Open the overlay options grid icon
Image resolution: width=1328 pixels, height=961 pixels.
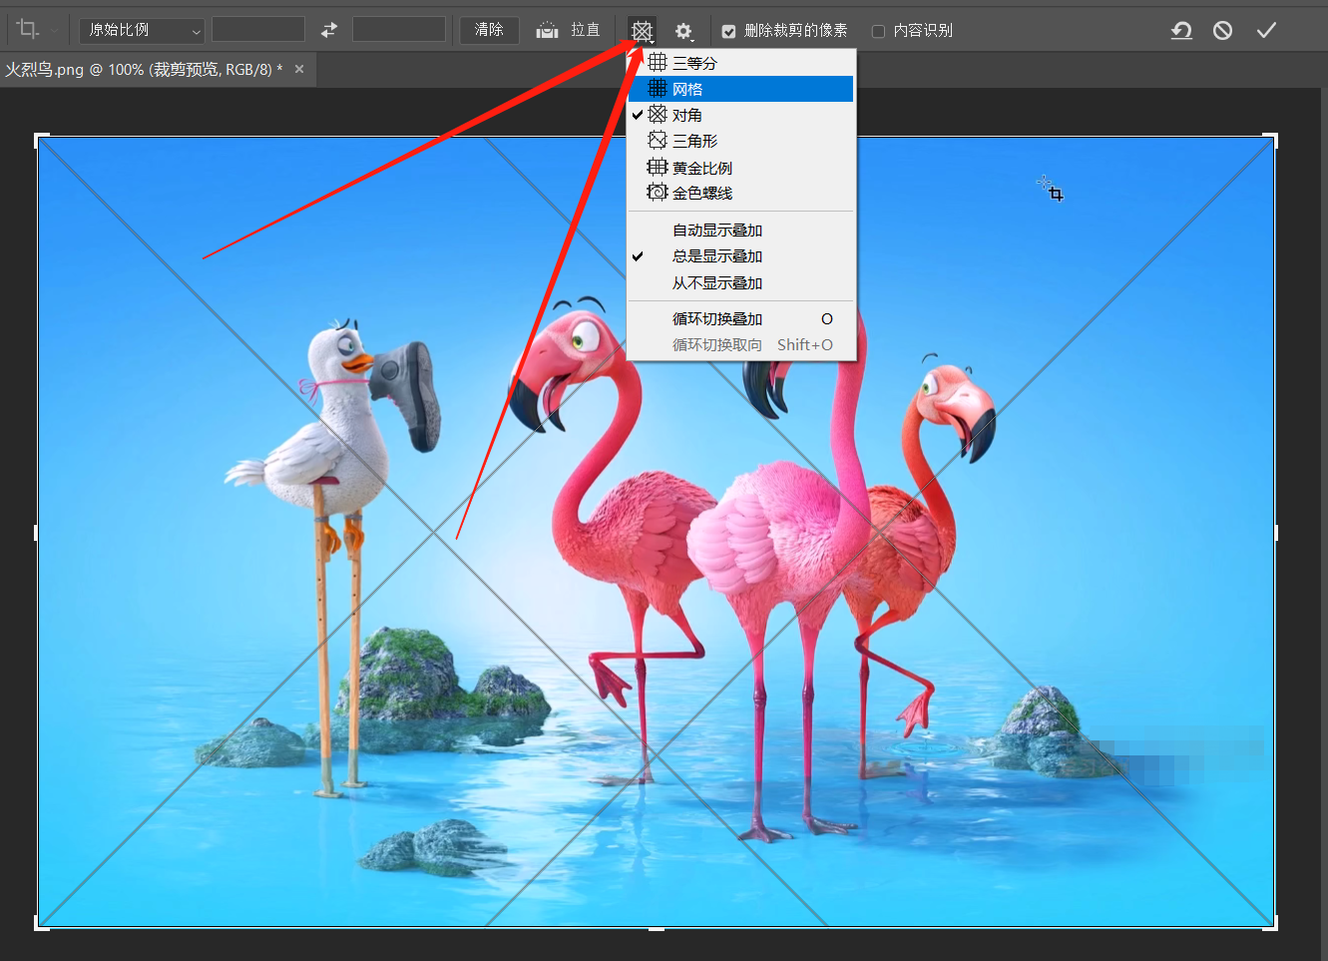(643, 31)
